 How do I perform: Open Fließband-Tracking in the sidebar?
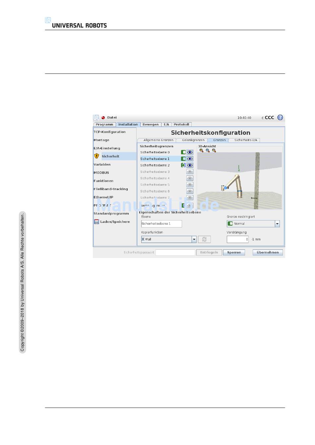click(x=110, y=189)
